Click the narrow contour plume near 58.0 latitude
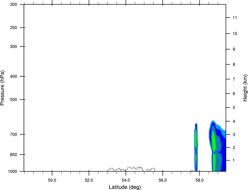Image resolution: width=248 pixels, height=190 pixels. tap(196, 147)
